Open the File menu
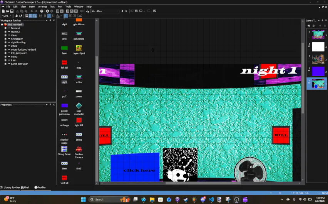 pos(8,7)
